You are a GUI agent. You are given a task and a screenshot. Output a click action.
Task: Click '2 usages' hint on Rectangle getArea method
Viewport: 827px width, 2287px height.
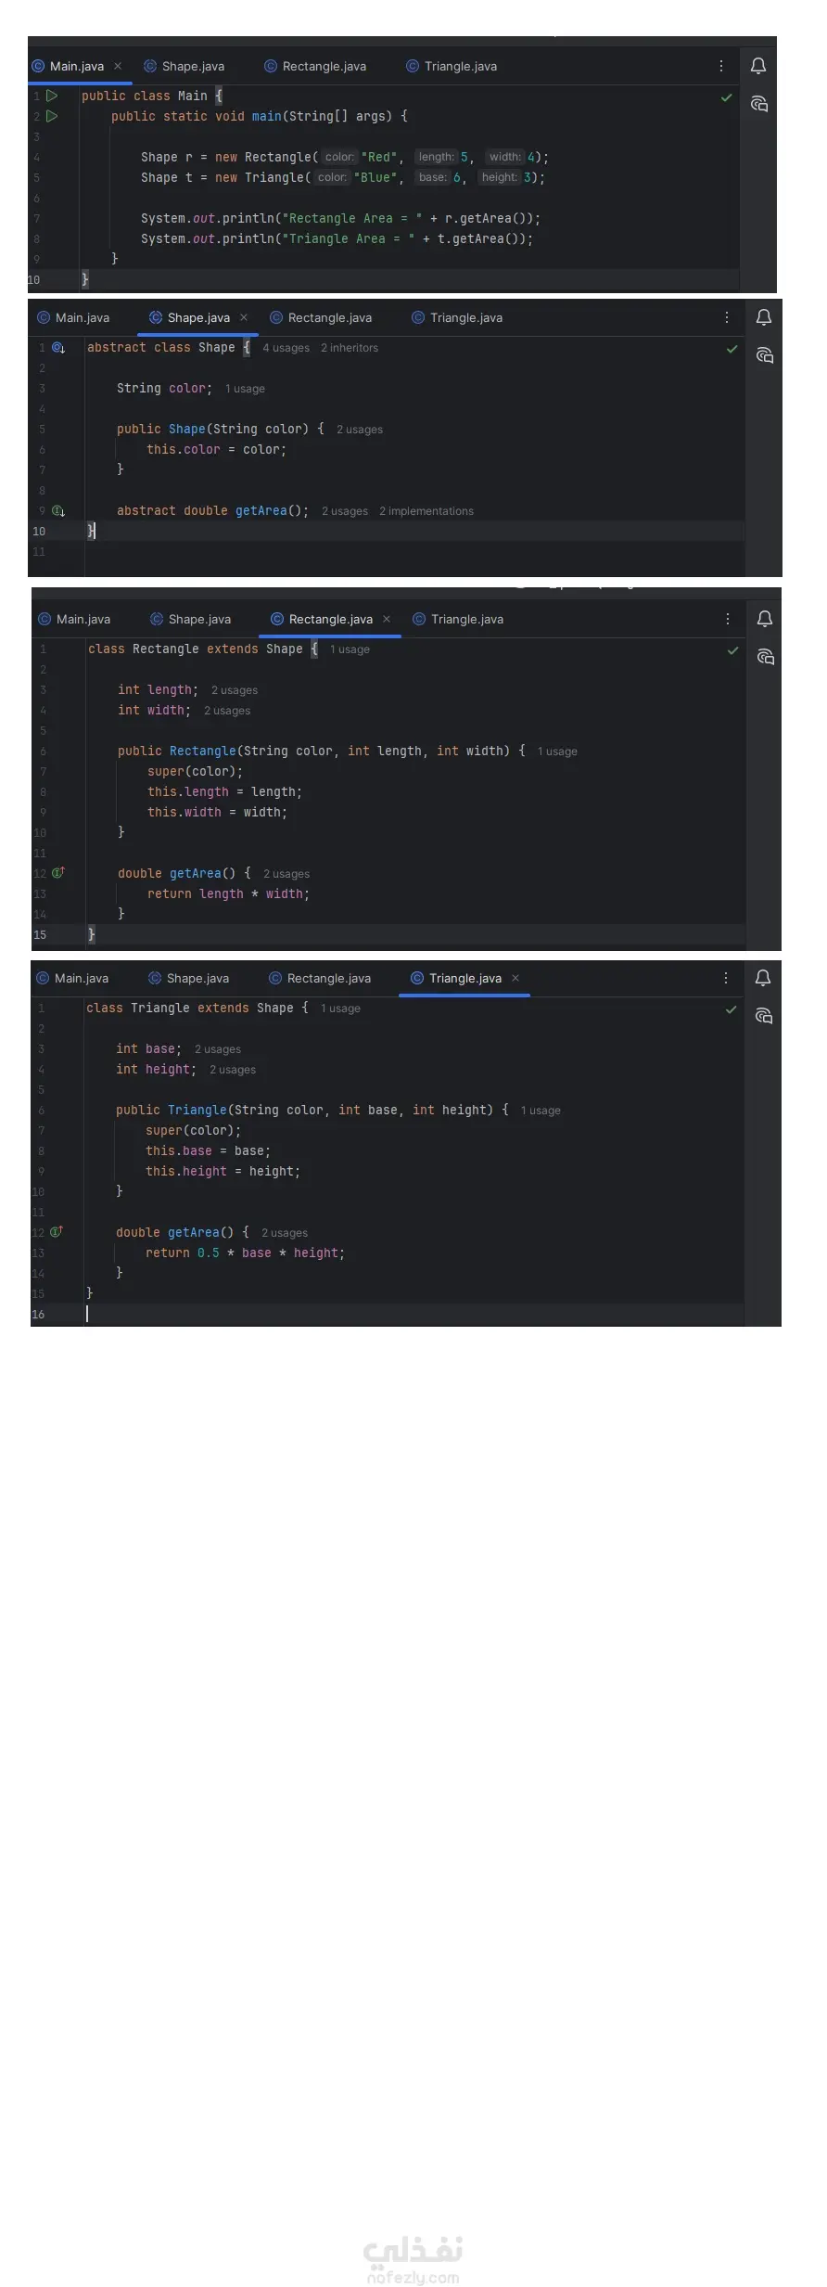(286, 874)
